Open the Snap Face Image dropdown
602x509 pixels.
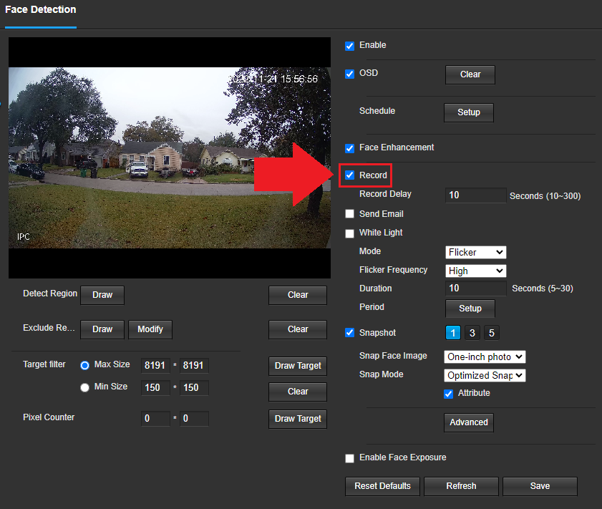(485, 357)
